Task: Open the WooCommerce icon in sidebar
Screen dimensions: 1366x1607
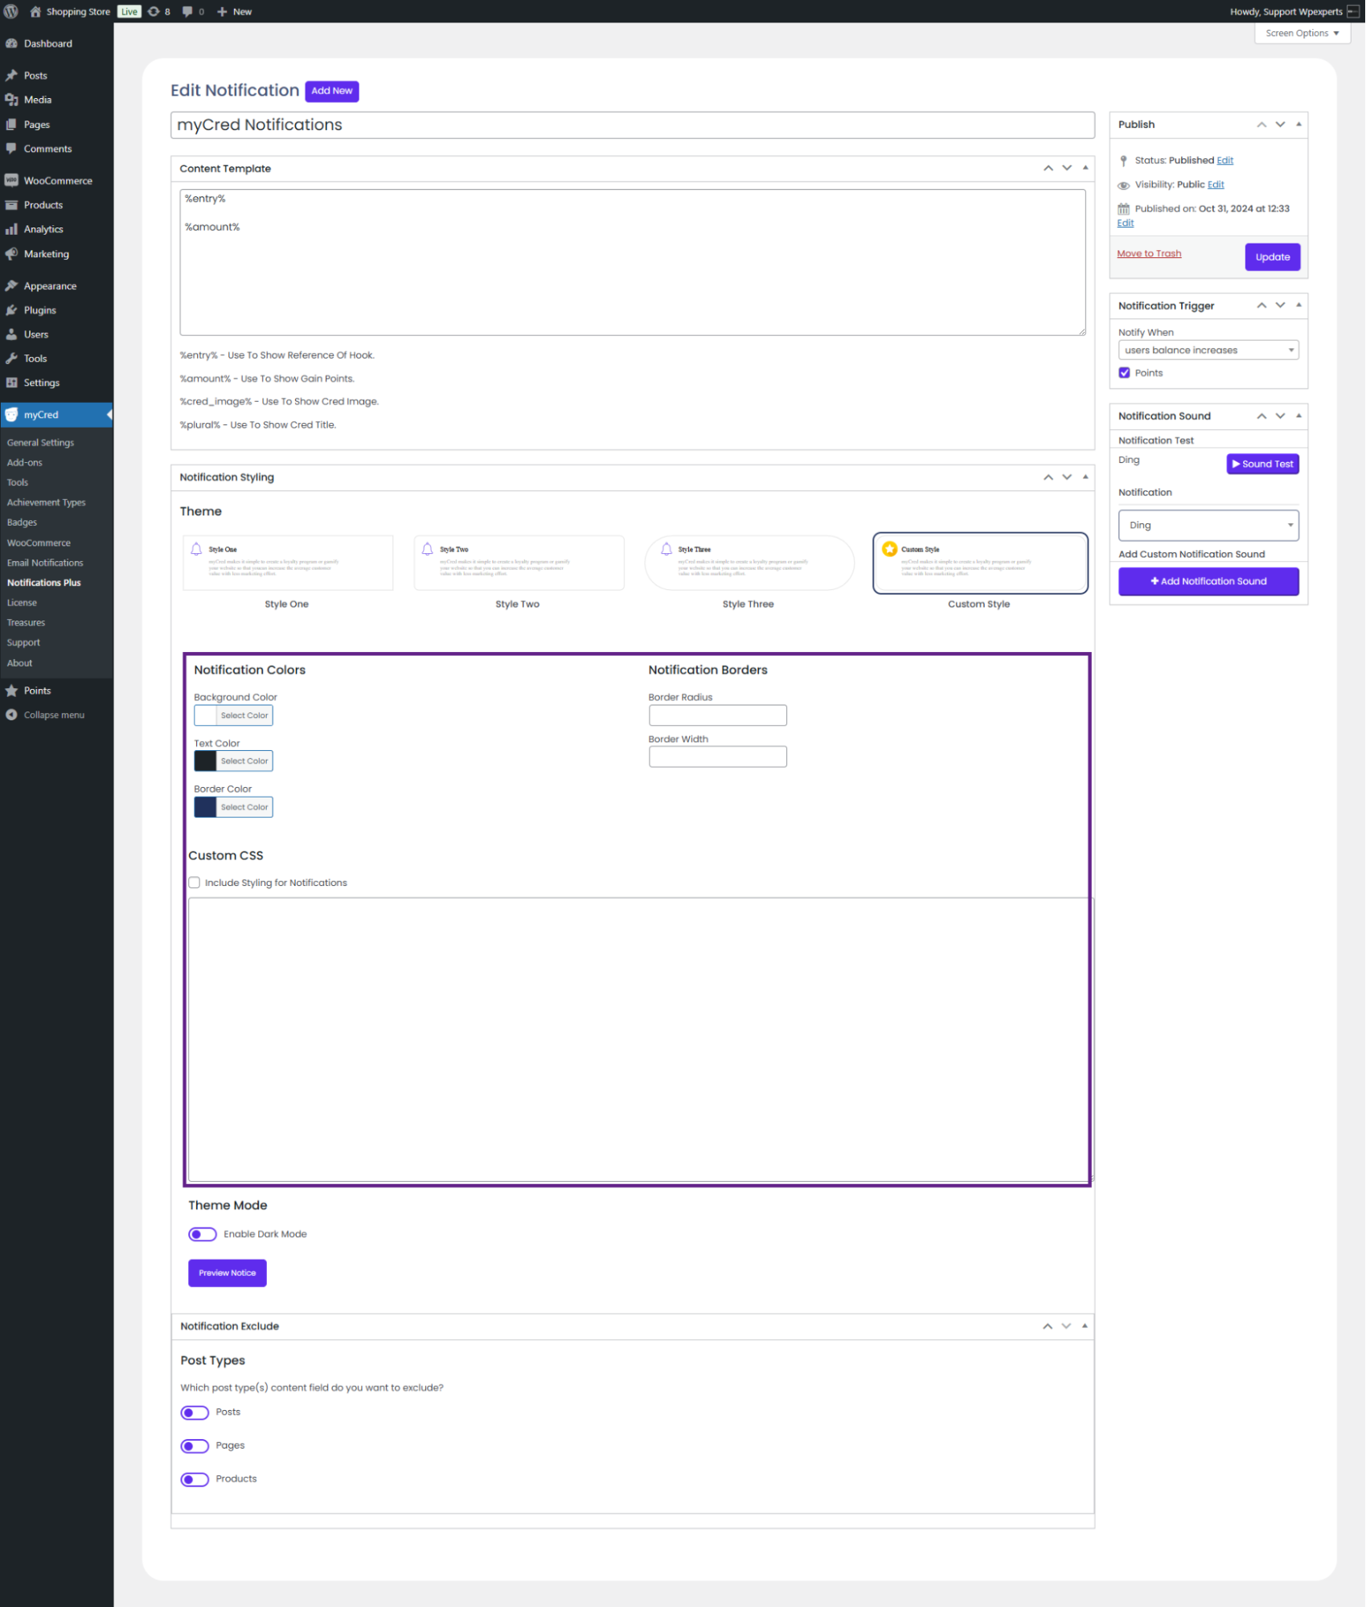Action: [x=11, y=181]
